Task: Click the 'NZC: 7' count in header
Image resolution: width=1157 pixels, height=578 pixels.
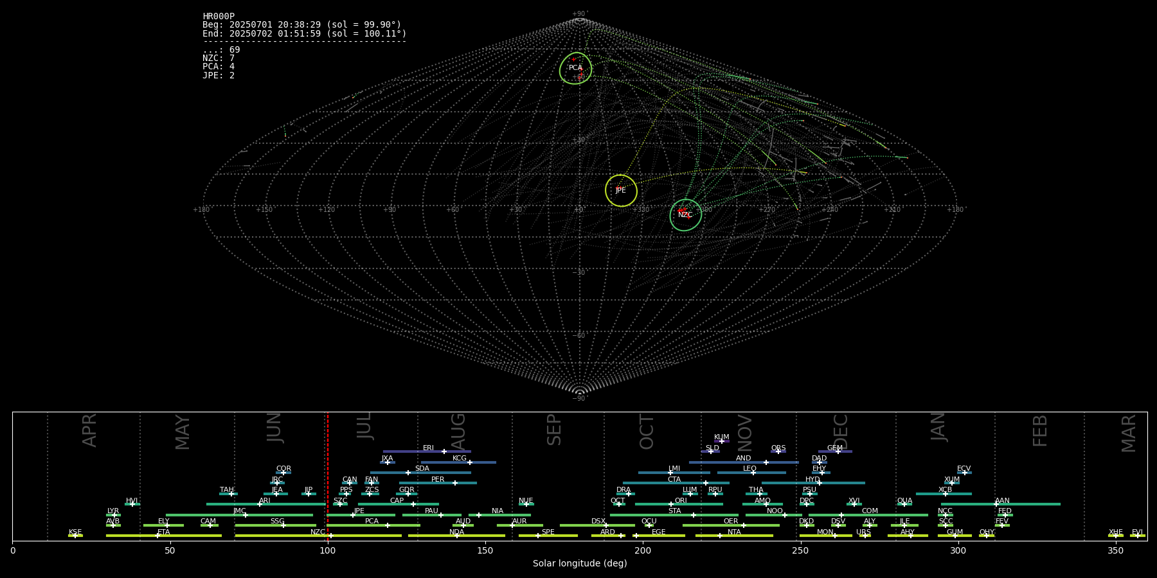Action: pos(219,58)
